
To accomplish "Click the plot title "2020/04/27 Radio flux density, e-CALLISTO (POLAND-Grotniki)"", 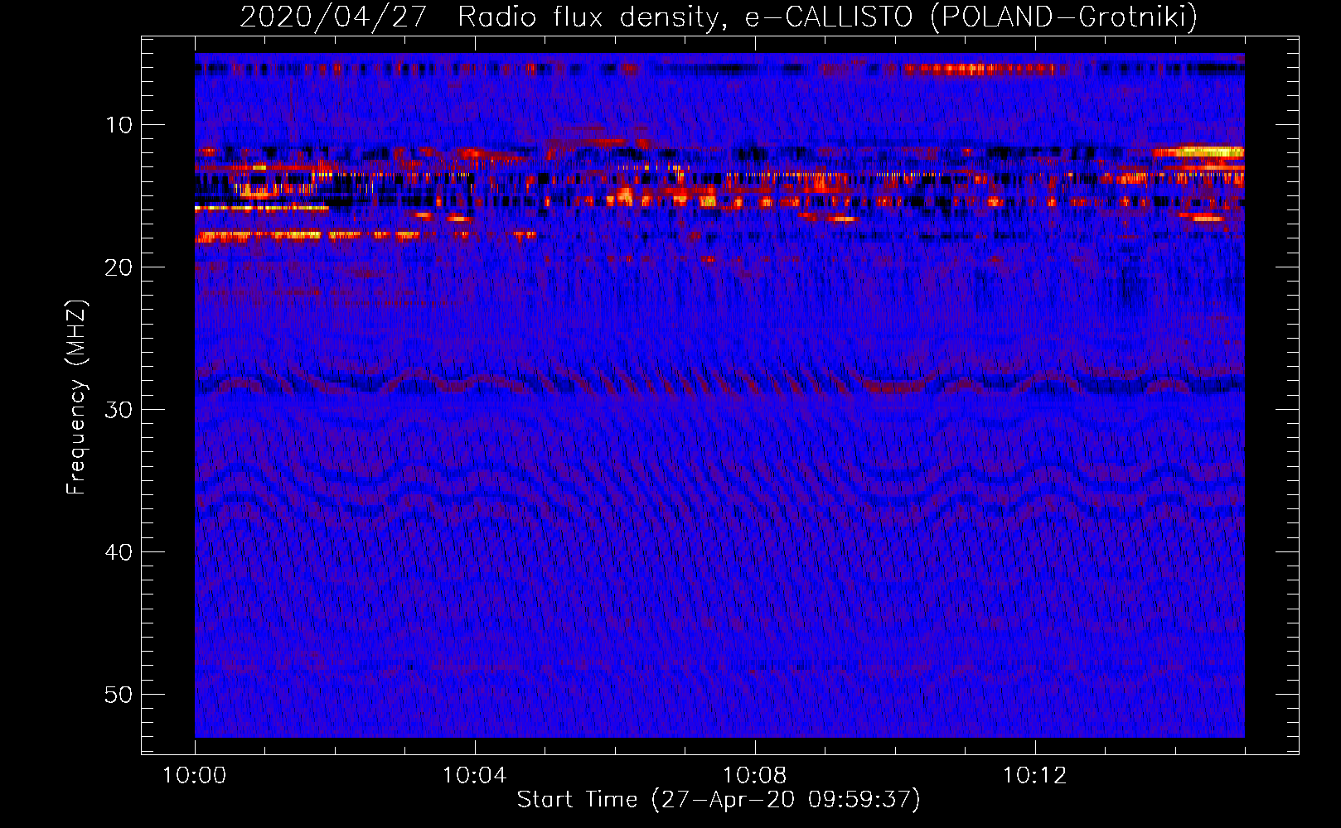I will click(719, 17).
